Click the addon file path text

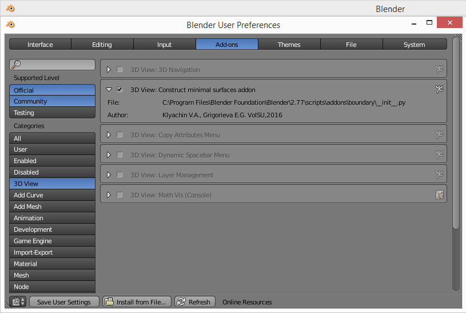(284, 102)
